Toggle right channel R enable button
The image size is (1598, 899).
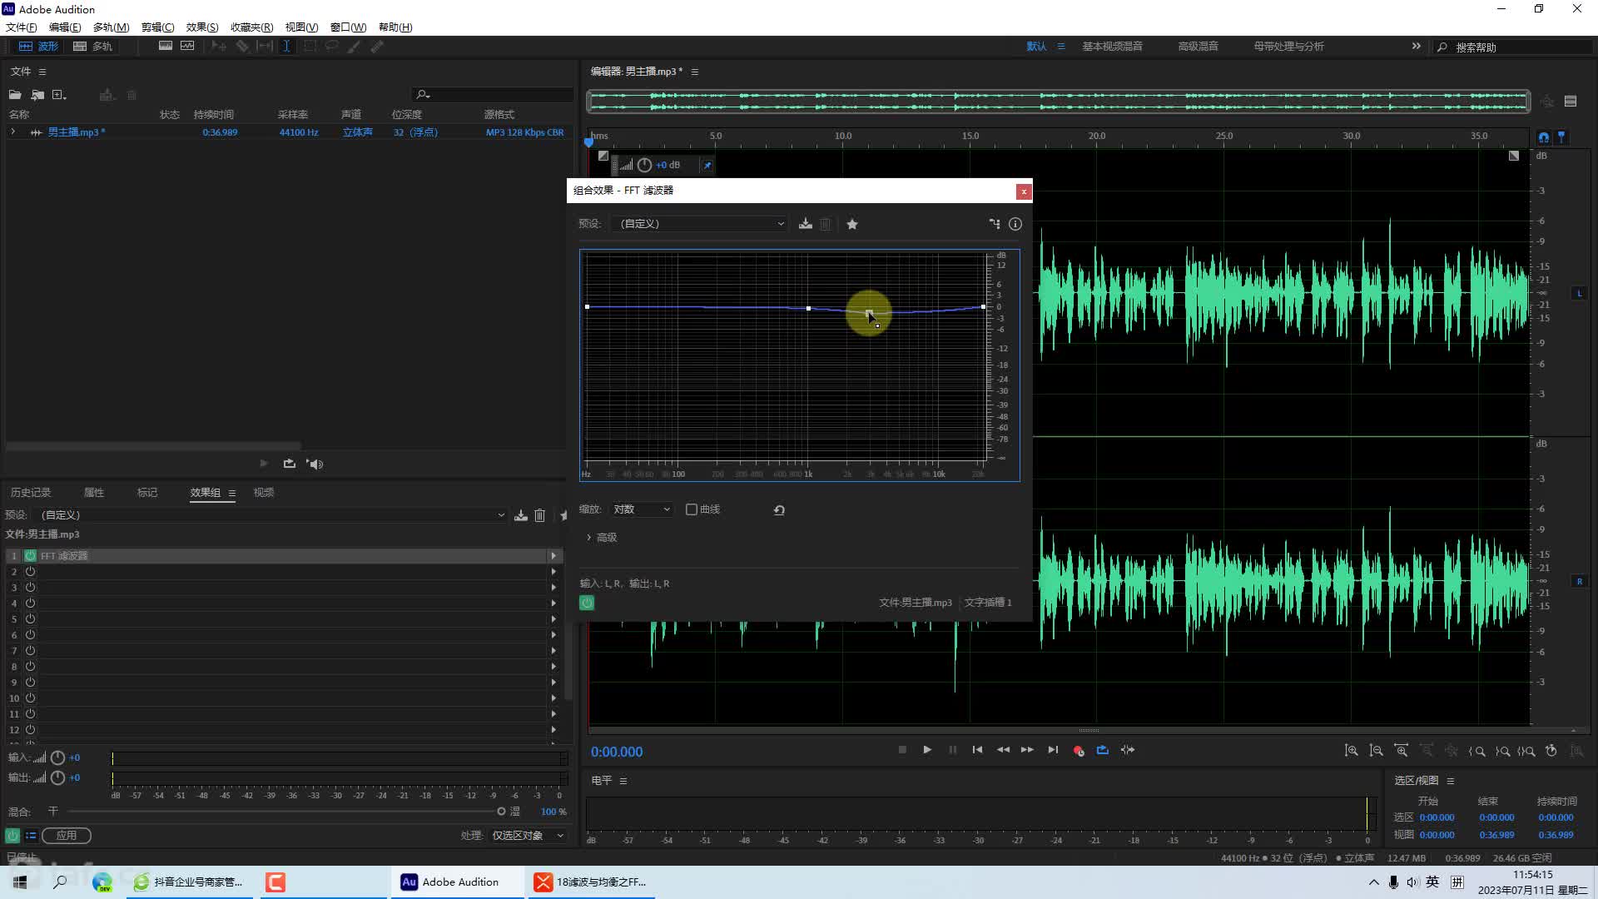coord(1580,582)
